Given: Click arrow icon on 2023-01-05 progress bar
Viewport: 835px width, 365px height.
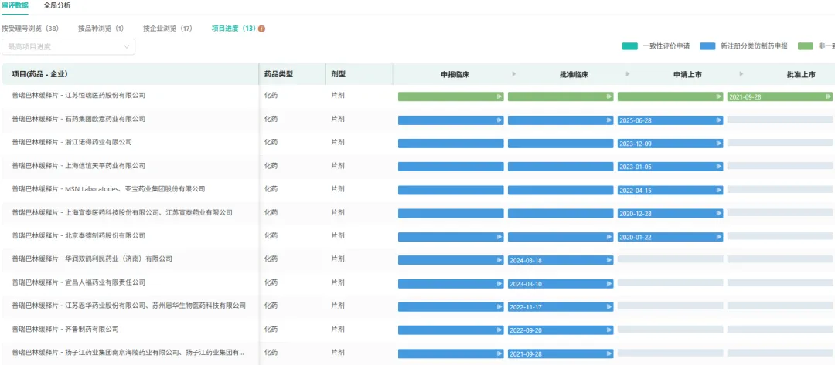Looking at the screenshot, I should pyautogui.click(x=718, y=167).
